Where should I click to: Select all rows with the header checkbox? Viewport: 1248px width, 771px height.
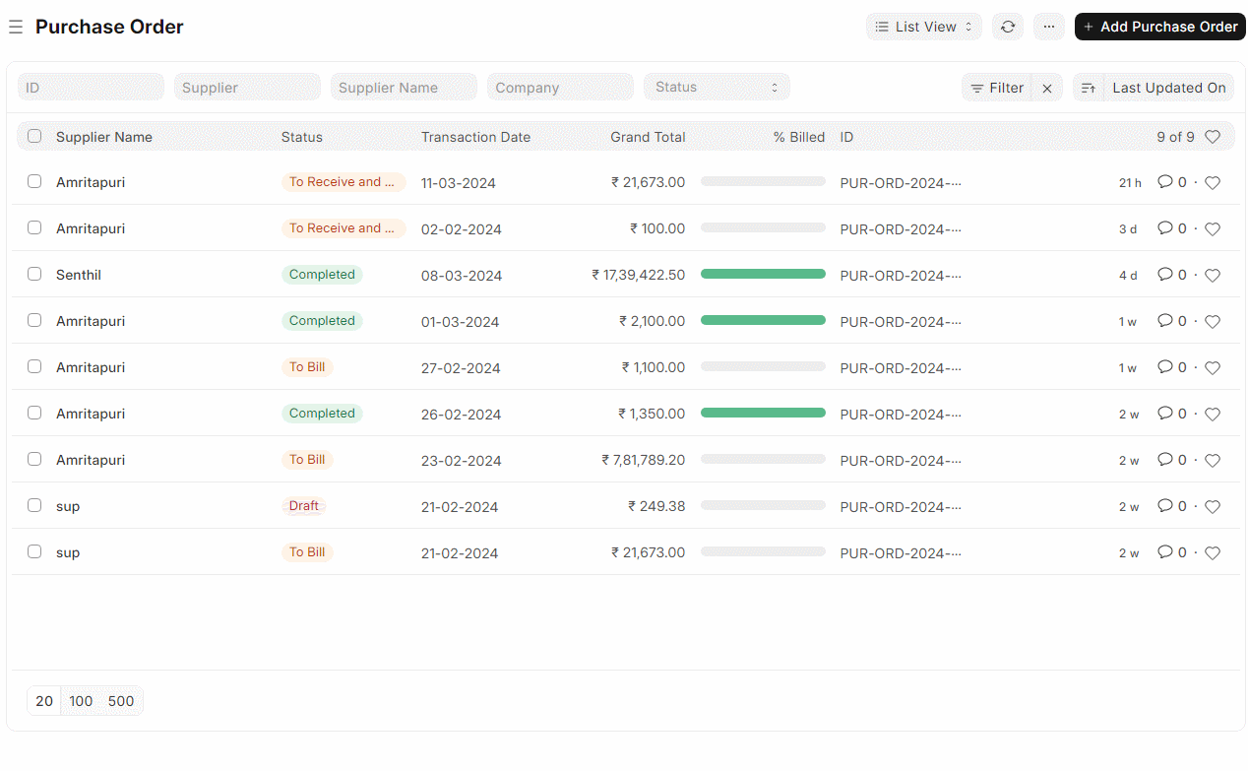pyautogui.click(x=34, y=136)
